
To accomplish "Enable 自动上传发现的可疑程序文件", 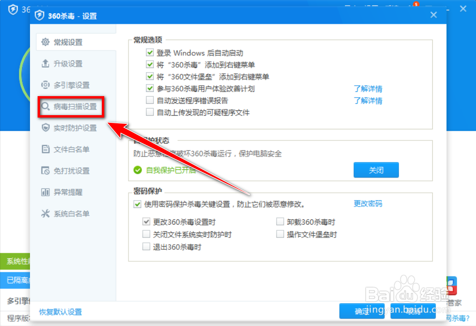I will pyautogui.click(x=149, y=112).
